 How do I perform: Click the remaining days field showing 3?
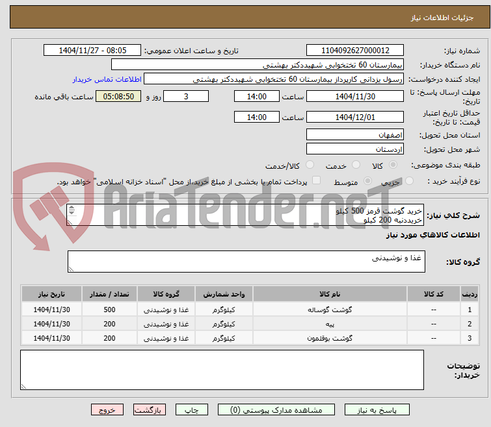186,96
